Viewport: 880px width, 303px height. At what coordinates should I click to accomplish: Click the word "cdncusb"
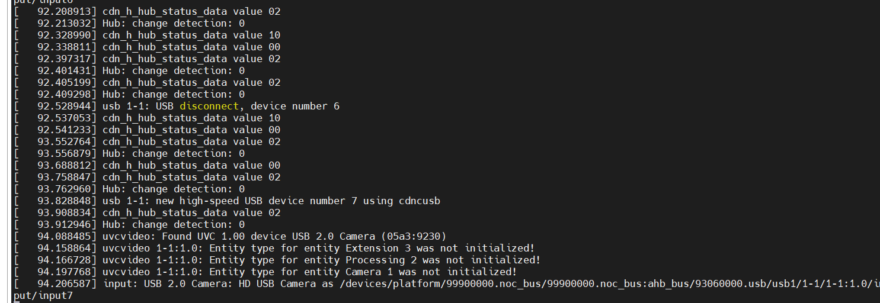(x=419, y=201)
